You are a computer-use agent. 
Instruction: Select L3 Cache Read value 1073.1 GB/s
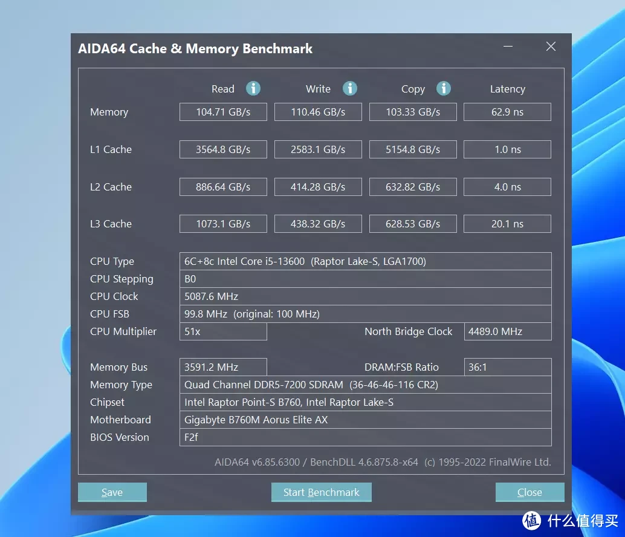point(223,224)
